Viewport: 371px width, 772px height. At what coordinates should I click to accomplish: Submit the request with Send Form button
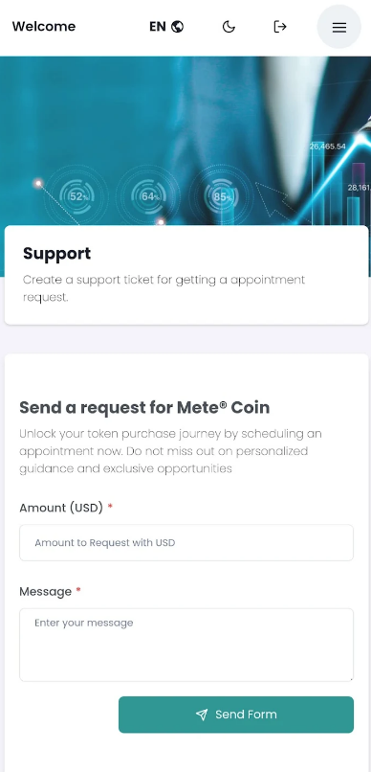point(236,715)
